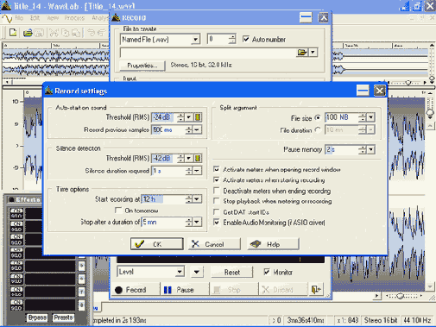This screenshot has height=327, width=436.
Task: Check the On tomorrow checkbox
Action: (x=118, y=211)
